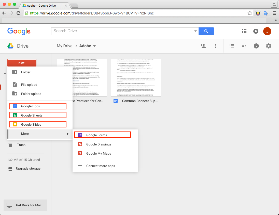This screenshot has height=215, width=279.
Task: Close the Adobe - Google Drive tab
Action: [x=66, y=6]
